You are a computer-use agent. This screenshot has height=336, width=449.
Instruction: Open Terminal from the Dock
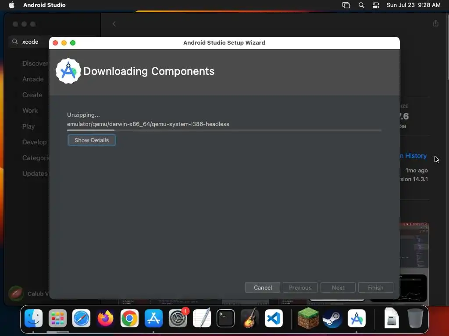point(225,318)
